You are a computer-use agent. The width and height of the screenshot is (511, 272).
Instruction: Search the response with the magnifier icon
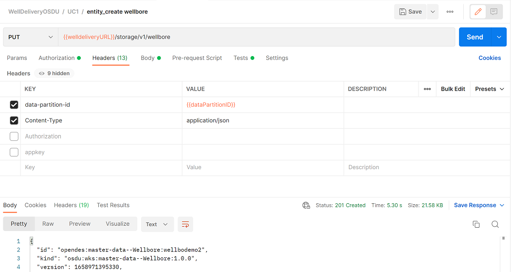(x=495, y=224)
